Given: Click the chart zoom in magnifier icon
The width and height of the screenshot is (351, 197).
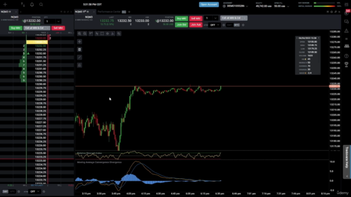Looking at the screenshot, I should coord(80,34).
